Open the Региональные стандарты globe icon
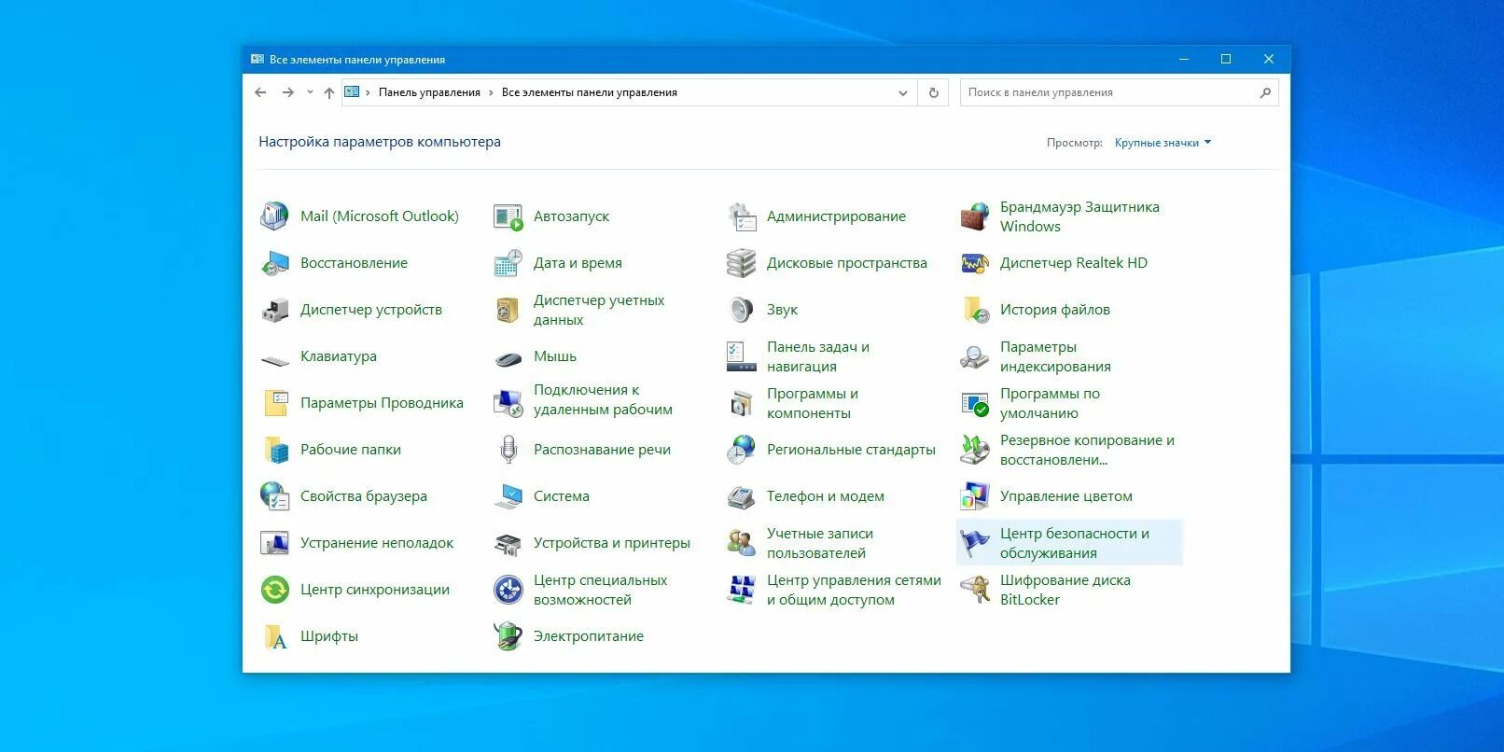Image resolution: width=1504 pixels, height=752 pixels. pos(741,450)
